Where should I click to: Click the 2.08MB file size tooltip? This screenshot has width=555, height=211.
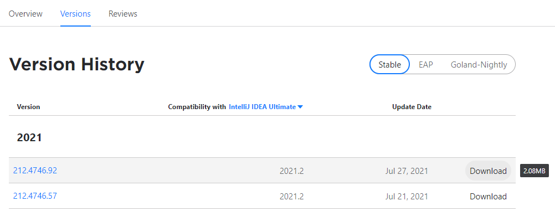coord(534,171)
